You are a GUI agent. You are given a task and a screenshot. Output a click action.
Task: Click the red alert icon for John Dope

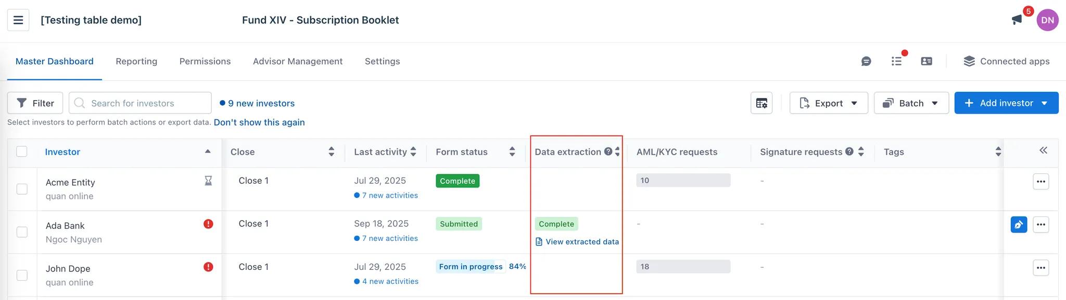(208, 267)
